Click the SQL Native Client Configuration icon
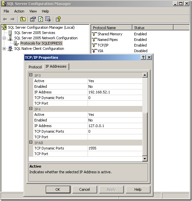Screen dimensions: 192x201 click(10, 49)
